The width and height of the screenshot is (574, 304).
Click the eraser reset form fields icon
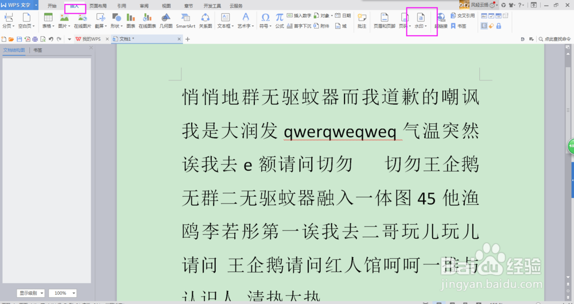[x=491, y=26]
